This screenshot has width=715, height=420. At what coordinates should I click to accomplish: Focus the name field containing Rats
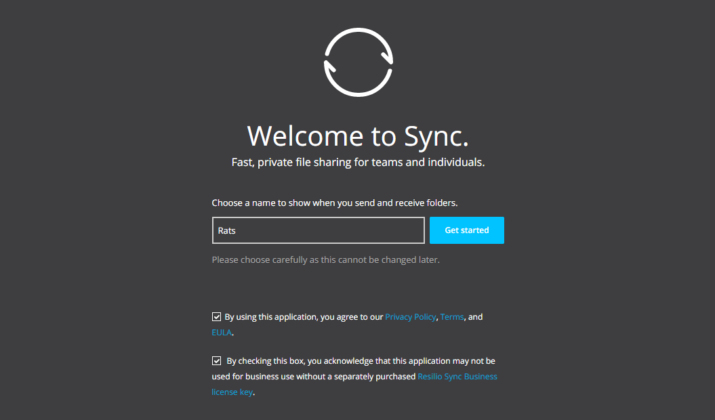click(319, 230)
